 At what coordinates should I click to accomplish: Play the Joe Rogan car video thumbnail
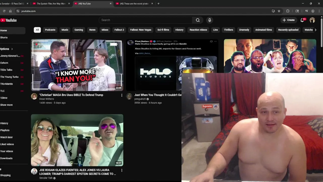click(77, 140)
